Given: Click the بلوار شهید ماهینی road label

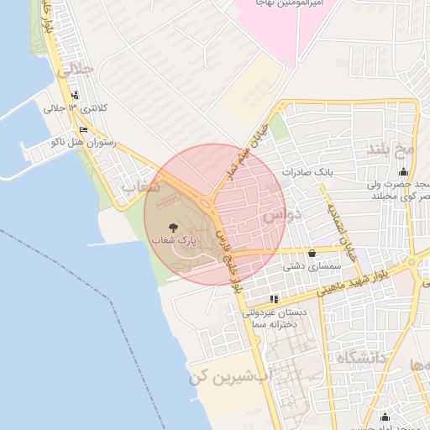Looking at the screenshot, I should point(353,283).
